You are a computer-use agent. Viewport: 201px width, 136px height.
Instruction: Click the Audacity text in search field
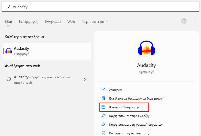tap(20, 7)
